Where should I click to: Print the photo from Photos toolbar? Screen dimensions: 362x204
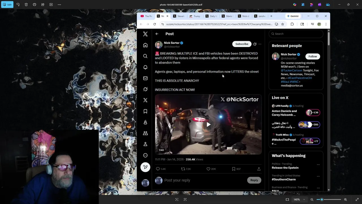35,5
